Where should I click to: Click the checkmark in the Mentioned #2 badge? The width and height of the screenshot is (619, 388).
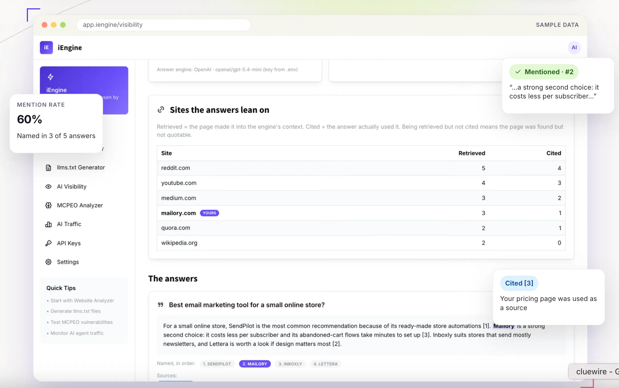[x=518, y=72]
